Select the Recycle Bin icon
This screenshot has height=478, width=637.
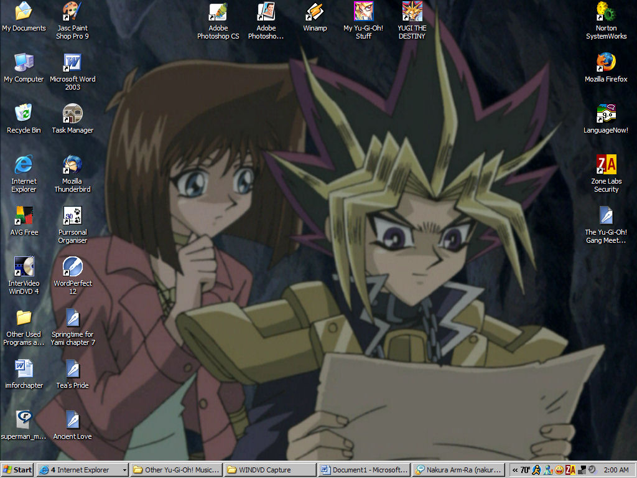pos(24,120)
